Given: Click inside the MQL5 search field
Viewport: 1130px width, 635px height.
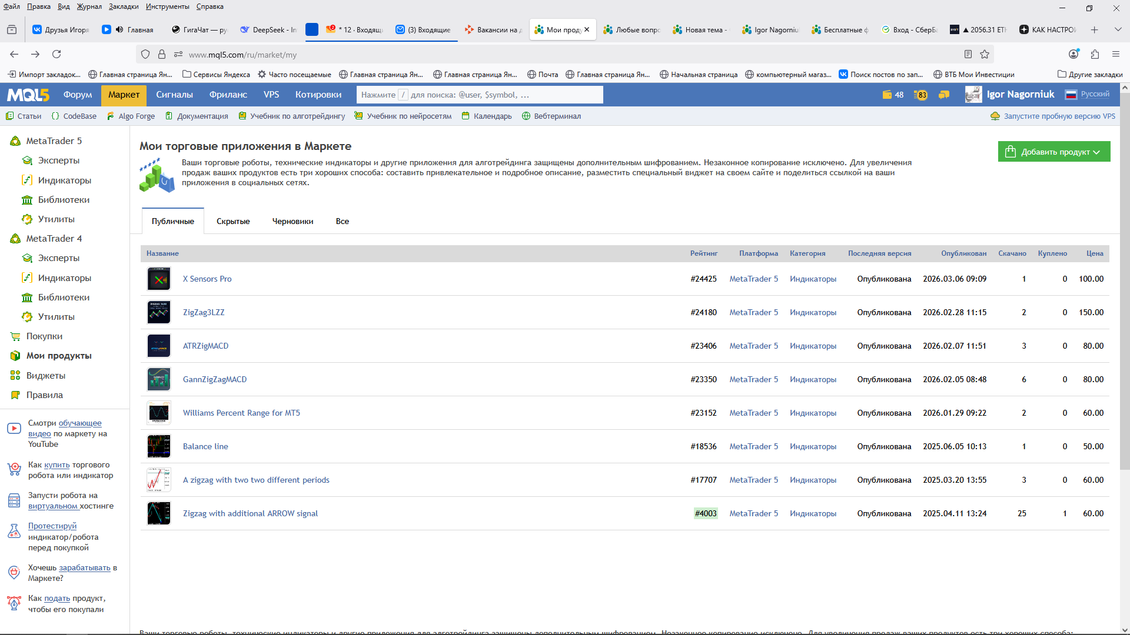Looking at the screenshot, I should [479, 95].
